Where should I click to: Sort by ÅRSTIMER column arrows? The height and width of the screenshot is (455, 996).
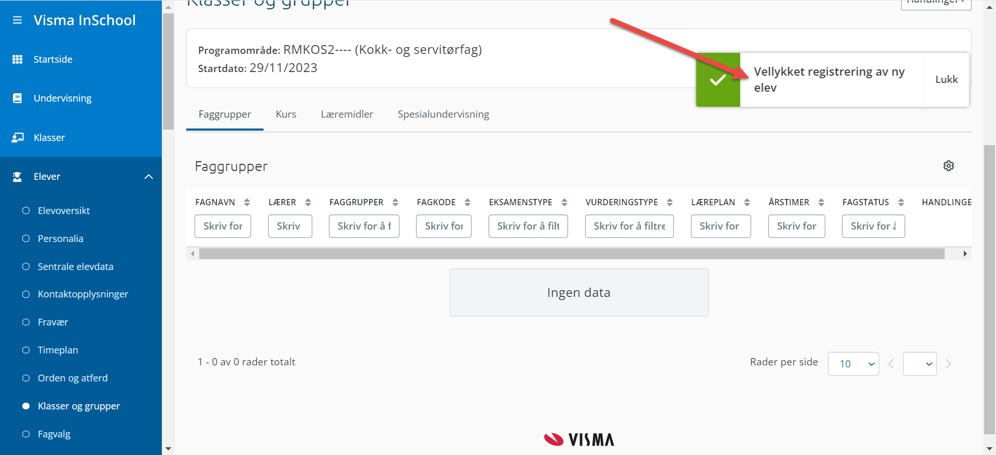tap(821, 202)
